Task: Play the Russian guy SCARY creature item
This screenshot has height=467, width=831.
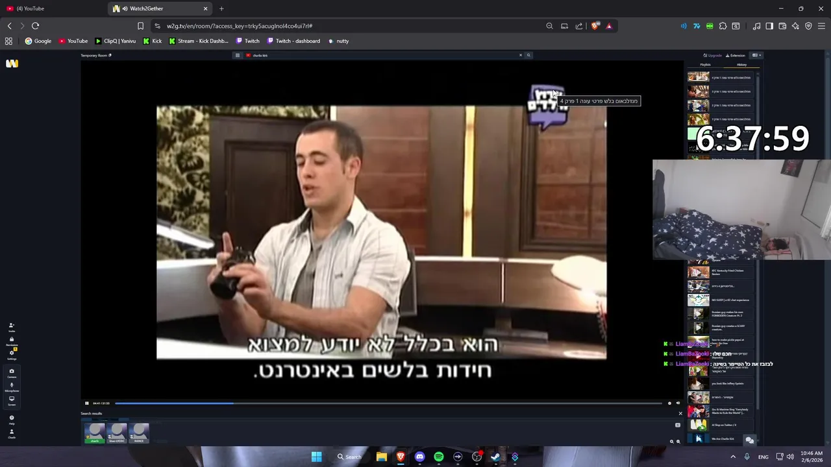Action: [721, 328]
